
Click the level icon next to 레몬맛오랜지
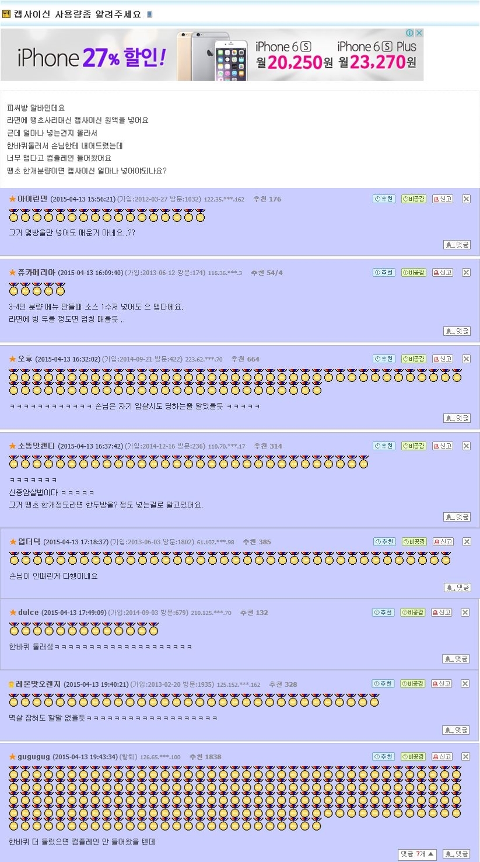(x=11, y=684)
